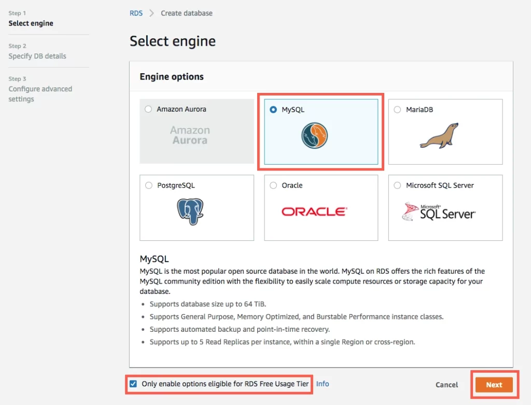The width and height of the screenshot is (531, 405).
Task: Click the red Oracle logo
Action: 315,212
